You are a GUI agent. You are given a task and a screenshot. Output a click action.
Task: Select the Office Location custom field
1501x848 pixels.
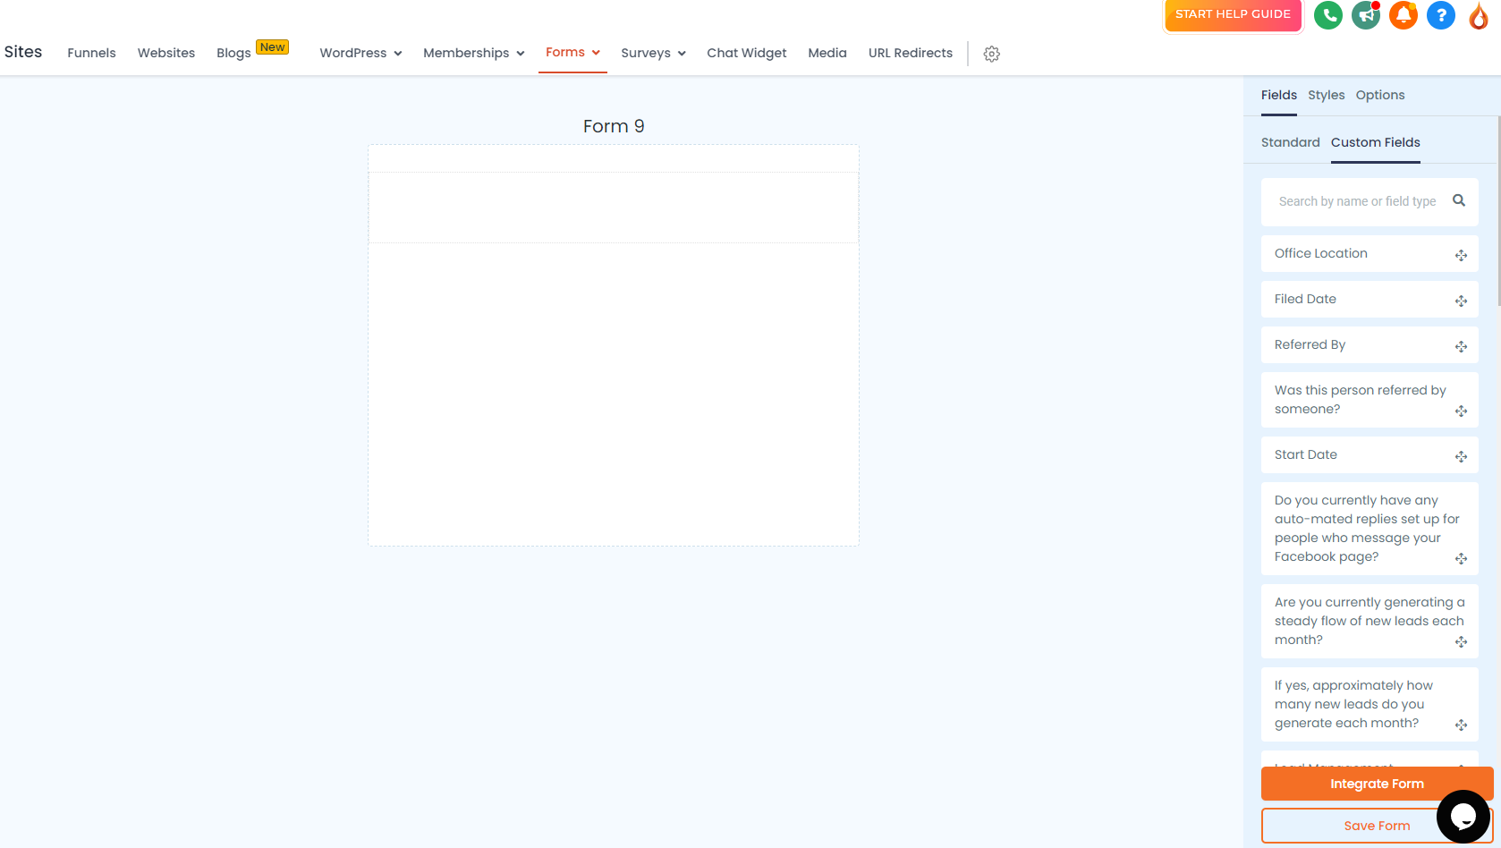[x=1370, y=253]
